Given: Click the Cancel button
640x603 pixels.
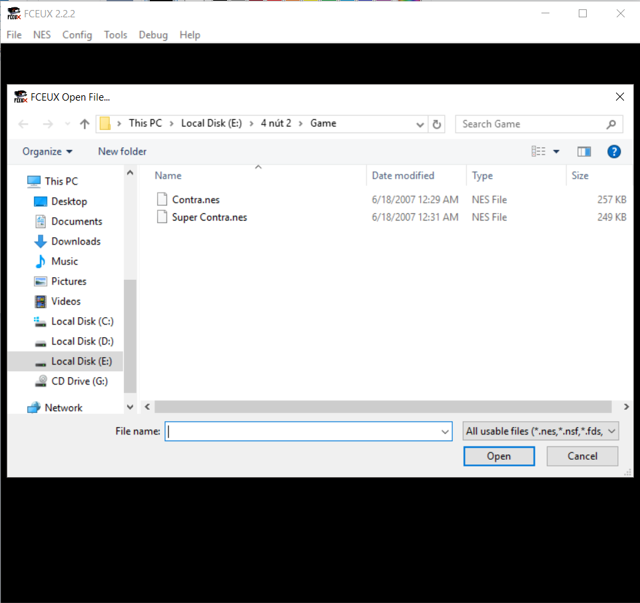Looking at the screenshot, I should 582,456.
